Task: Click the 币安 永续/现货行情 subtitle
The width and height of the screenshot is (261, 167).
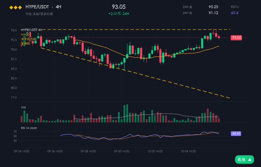Action: tap(39, 14)
